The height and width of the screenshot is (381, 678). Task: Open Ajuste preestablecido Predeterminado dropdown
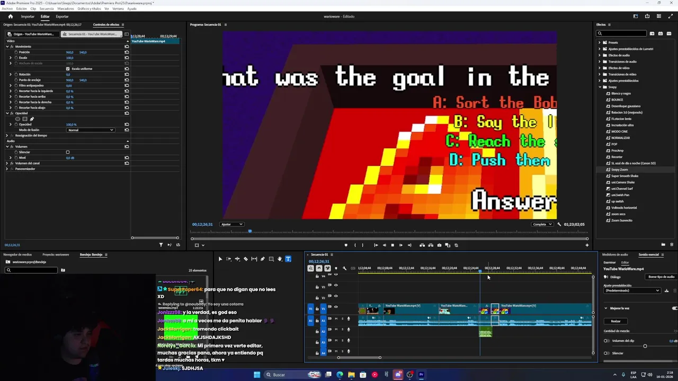tap(632, 291)
